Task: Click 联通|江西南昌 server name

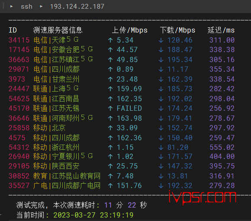Action: pos(56,99)
